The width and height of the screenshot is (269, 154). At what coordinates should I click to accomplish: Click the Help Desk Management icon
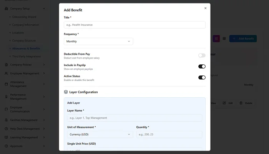[7, 129]
